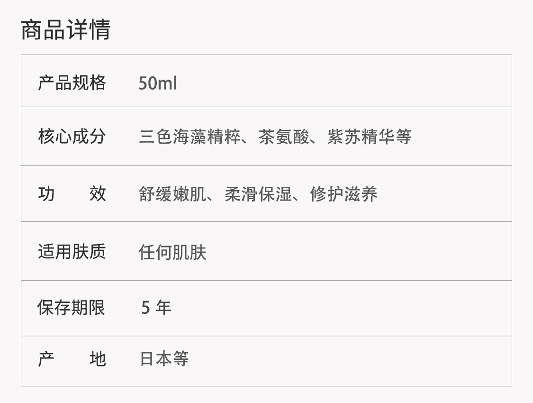
Task: Click the 产 character in the bottom row label
Action: (46, 359)
